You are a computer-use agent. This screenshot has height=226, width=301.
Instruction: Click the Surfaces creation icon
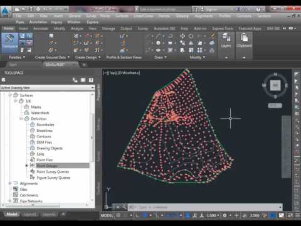pyautogui.click(x=51, y=50)
